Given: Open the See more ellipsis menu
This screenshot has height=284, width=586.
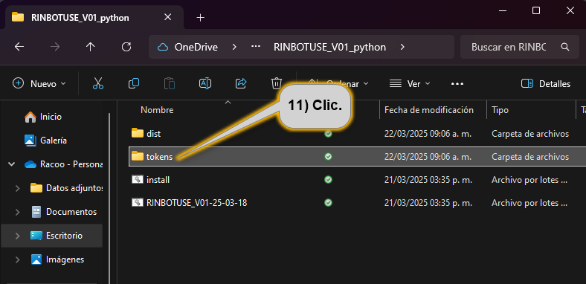Looking at the screenshot, I should click(457, 84).
